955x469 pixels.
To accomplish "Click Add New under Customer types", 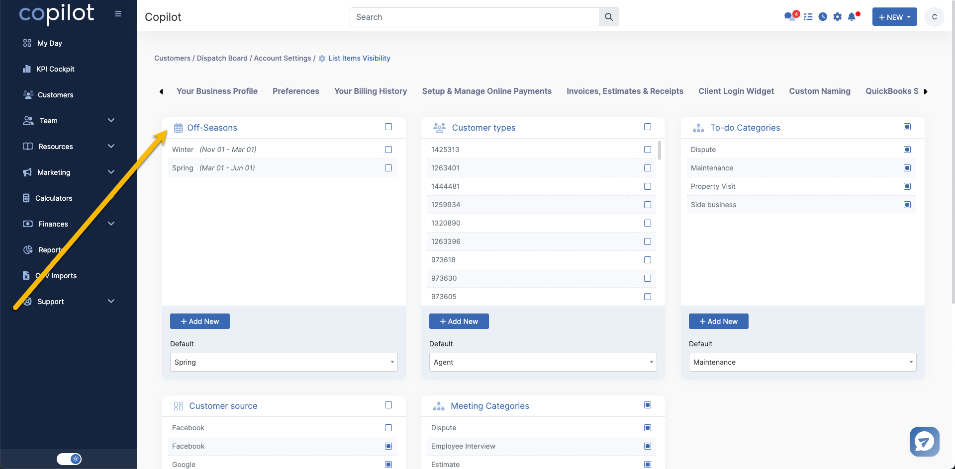I will click(459, 321).
